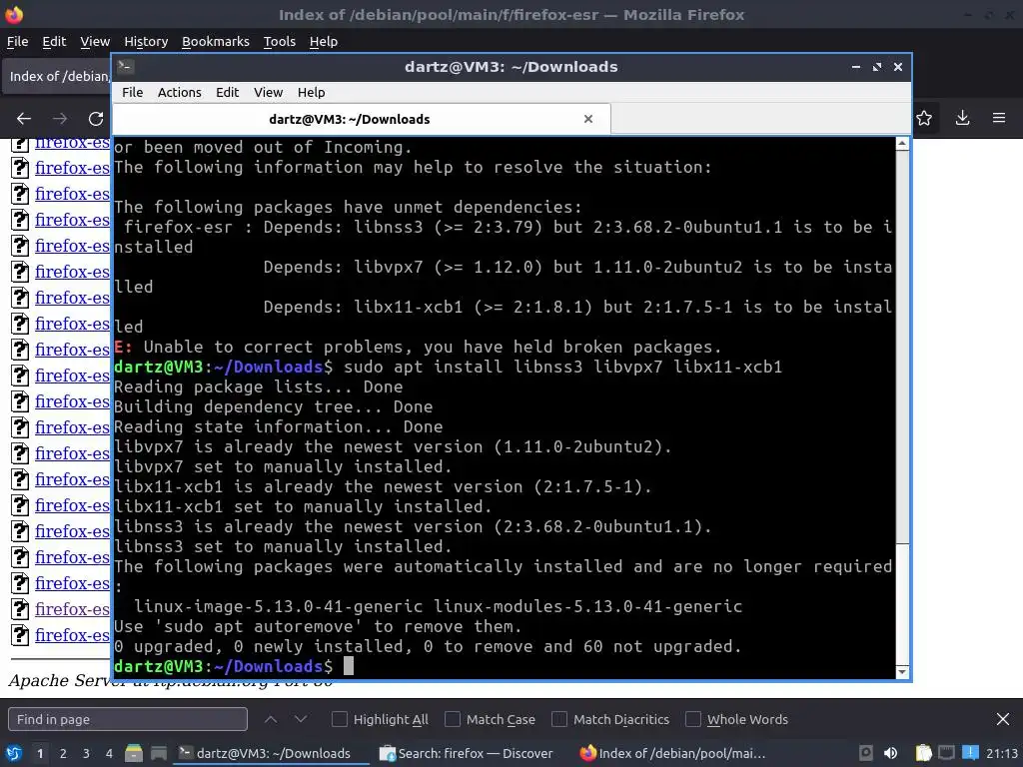Open the terminal Actions menu
1023x767 pixels.
pyautogui.click(x=180, y=92)
